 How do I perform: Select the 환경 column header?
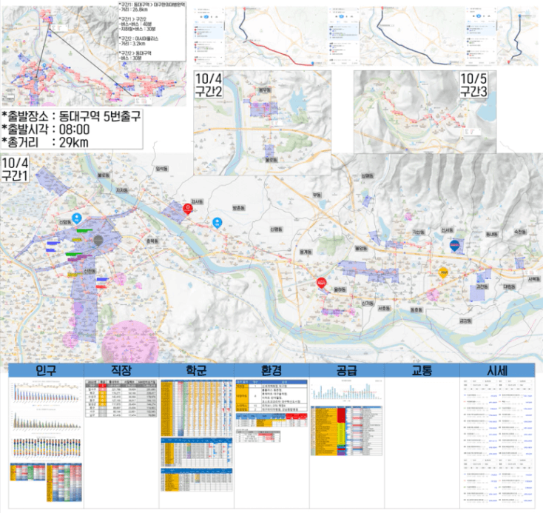pos(271,370)
